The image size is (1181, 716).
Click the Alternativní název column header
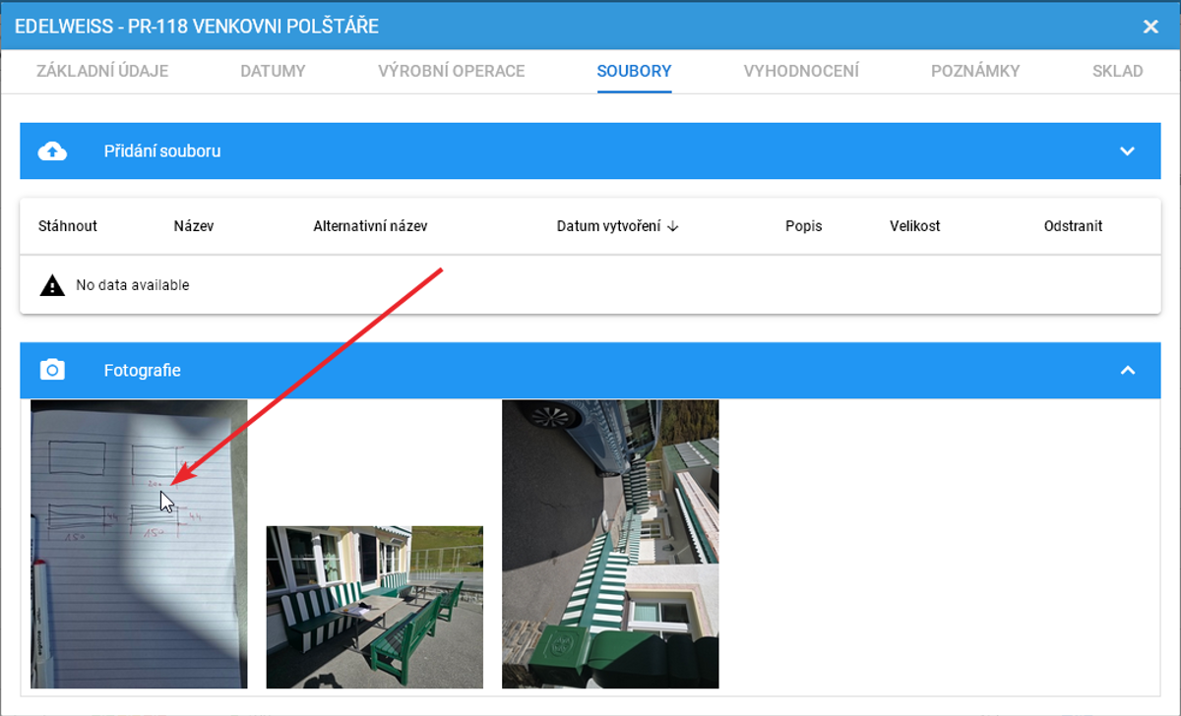370,226
